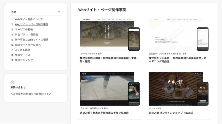222x124 pixels.
Task: Open title 株式会社鹿沼興産 栃木県鹿沼市の園芸用土生産
Action: (x=109, y=60)
